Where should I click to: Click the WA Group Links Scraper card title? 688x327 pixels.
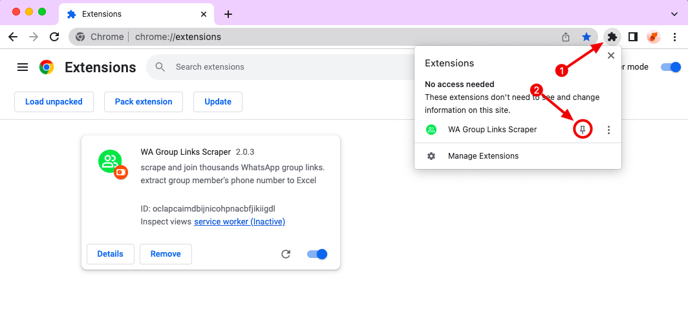(186, 152)
